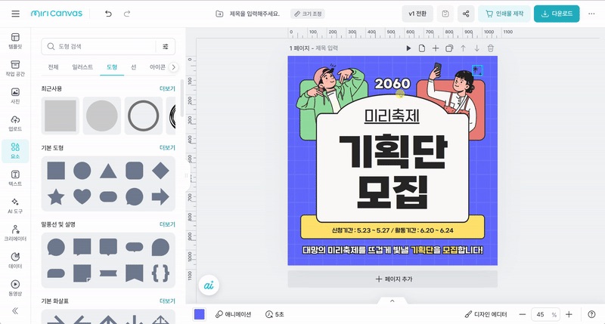Expand 기본 도형 with 더보기
The height and width of the screenshot is (324, 605).
(x=167, y=147)
